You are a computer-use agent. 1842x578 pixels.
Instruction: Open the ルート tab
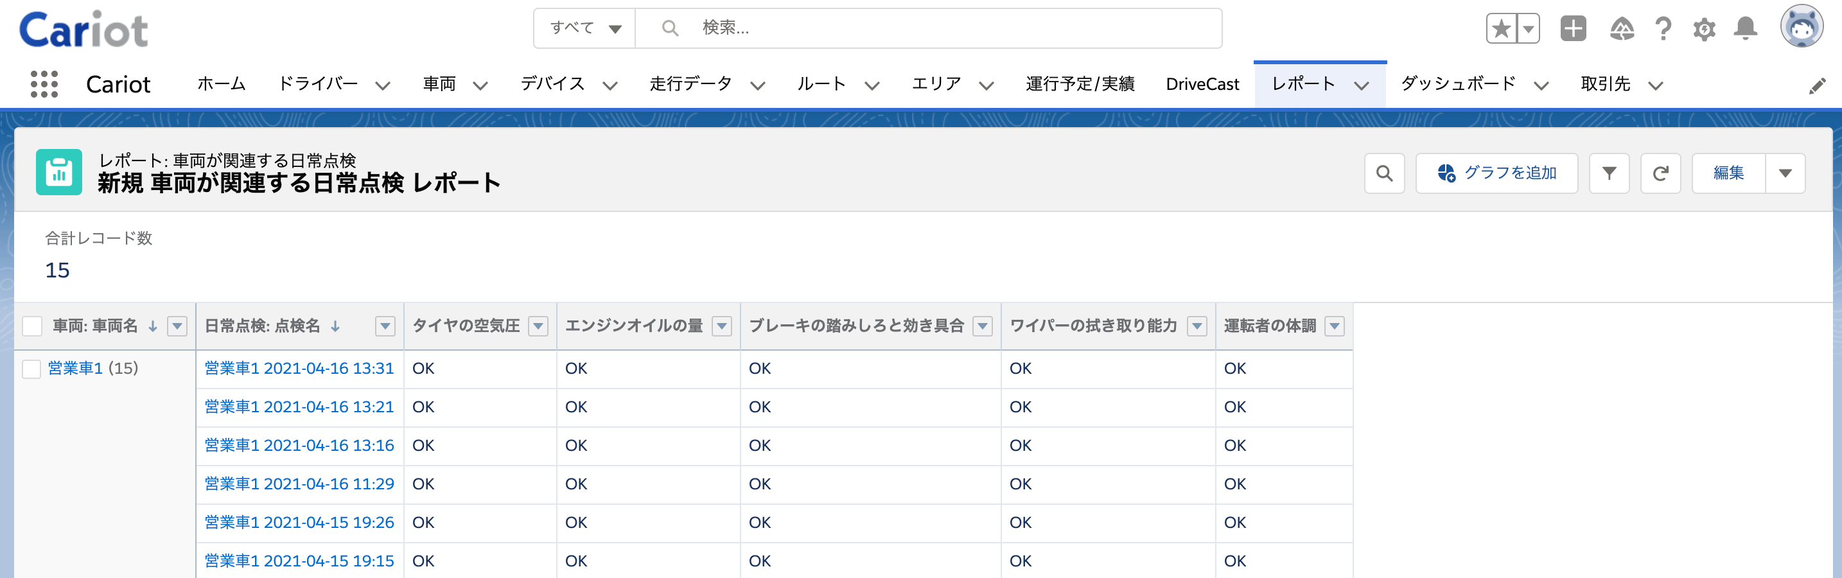point(821,84)
